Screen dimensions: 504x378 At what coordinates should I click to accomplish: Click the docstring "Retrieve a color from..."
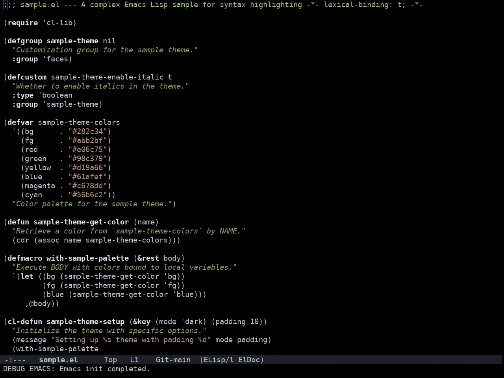pyautogui.click(x=129, y=231)
